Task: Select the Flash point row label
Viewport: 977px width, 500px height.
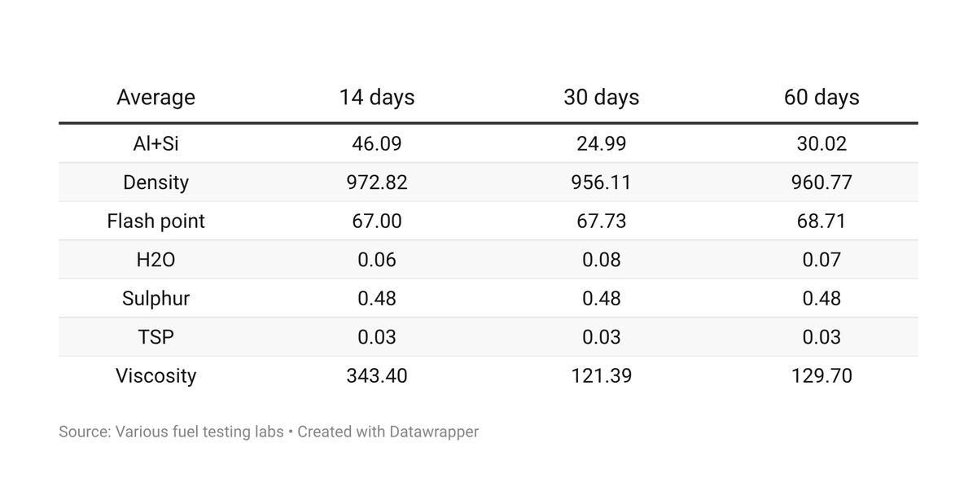Action: pos(156,221)
